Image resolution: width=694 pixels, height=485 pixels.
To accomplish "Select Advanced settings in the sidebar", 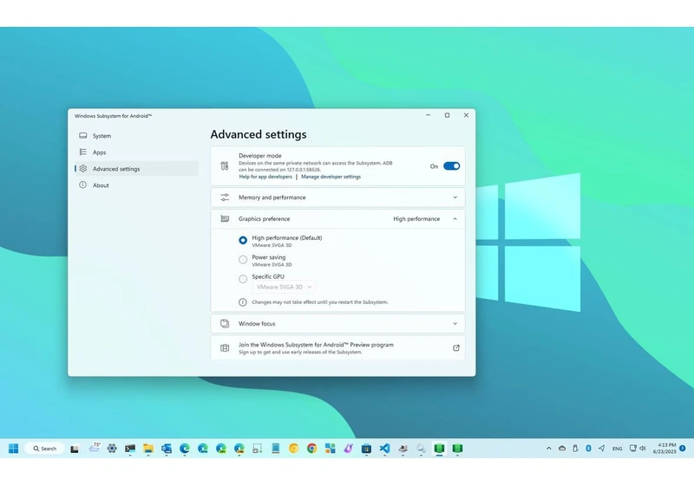I will 137,169.
